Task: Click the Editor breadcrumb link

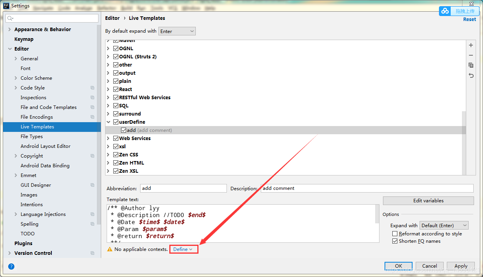Action: click(x=112, y=18)
